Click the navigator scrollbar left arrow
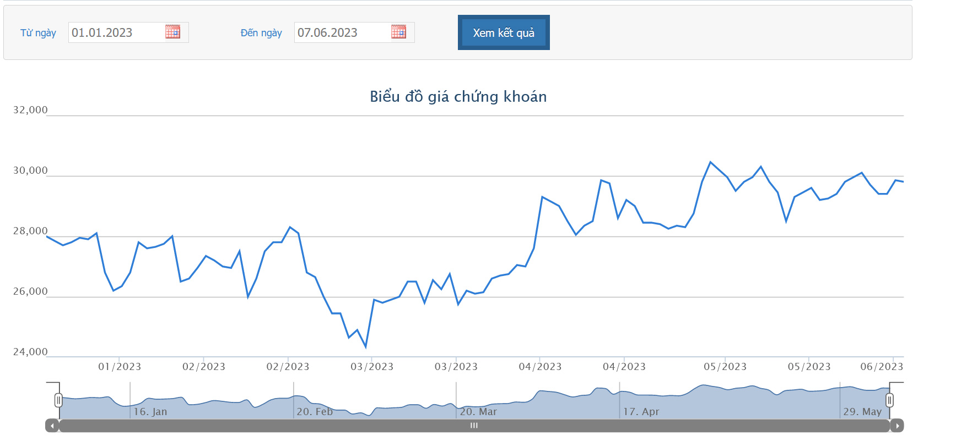Image resolution: width=956 pixels, height=436 pixels. coord(52,426)
